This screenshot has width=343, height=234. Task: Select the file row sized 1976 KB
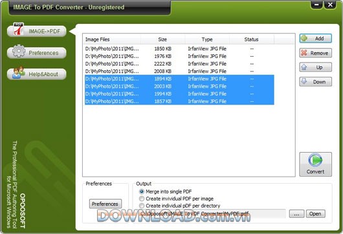[x=179, y=56]
